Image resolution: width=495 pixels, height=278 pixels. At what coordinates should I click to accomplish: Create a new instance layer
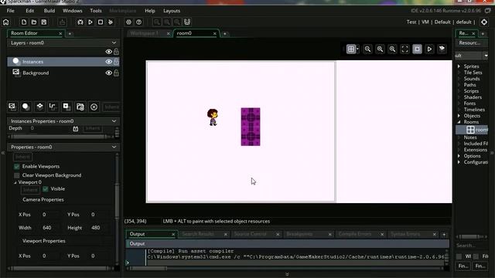(26, 107)
